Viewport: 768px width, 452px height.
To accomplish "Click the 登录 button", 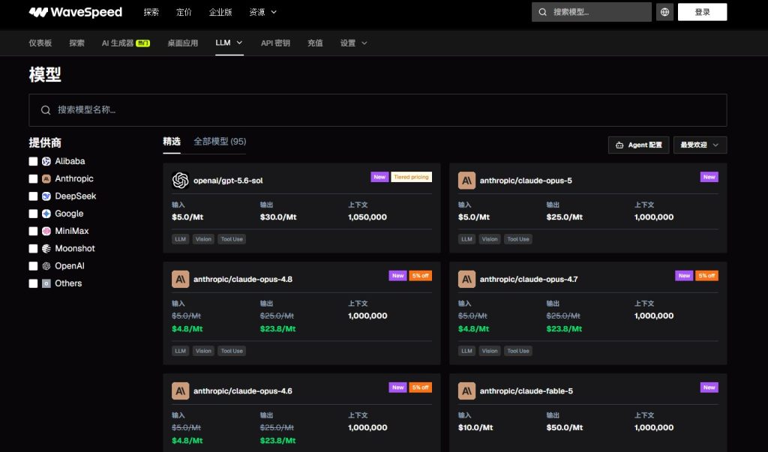I will [702, 12].
